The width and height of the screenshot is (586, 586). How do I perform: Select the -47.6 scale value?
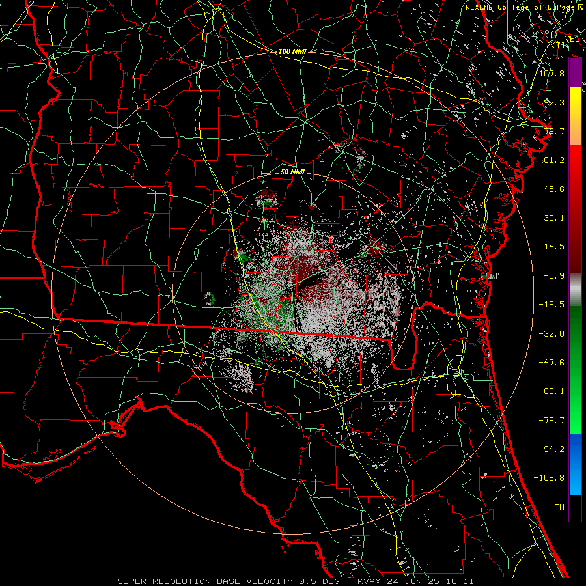[551, 363]
